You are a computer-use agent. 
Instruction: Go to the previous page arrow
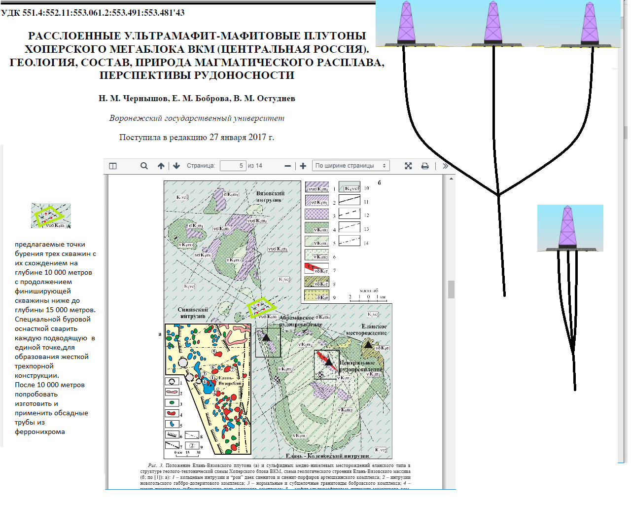coord(161,166)
